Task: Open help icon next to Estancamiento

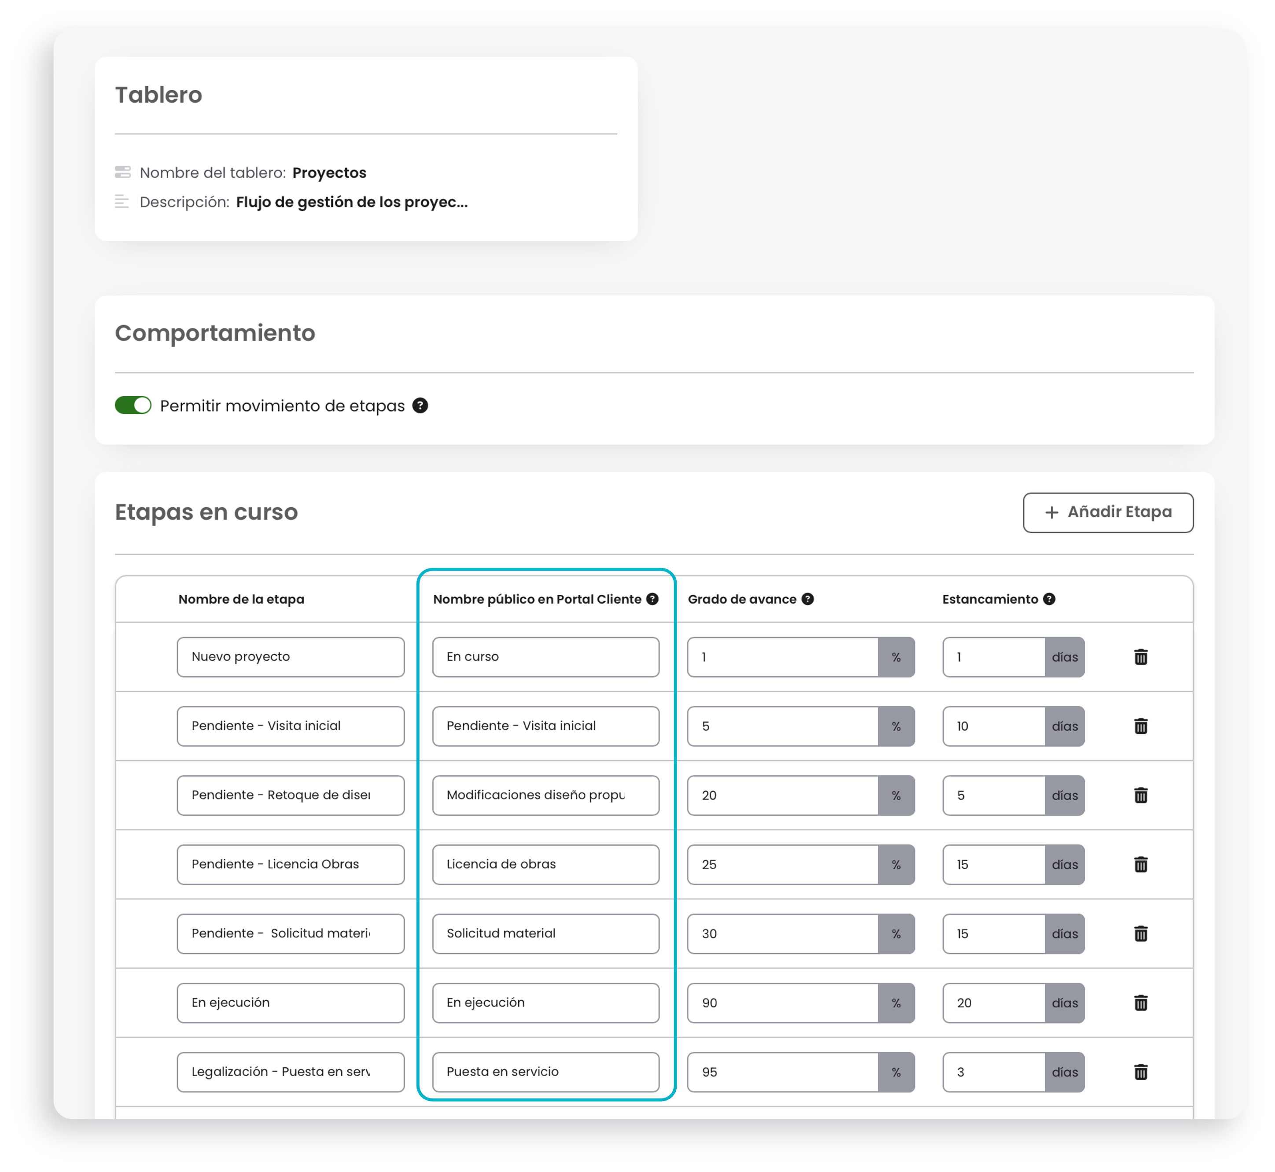Action: coord(1049,599)
